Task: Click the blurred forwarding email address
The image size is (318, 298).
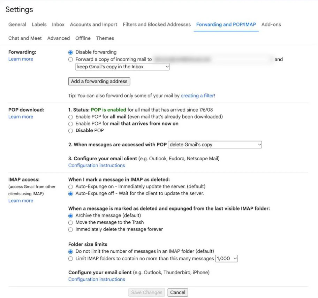Action: [x=182, y=59]
